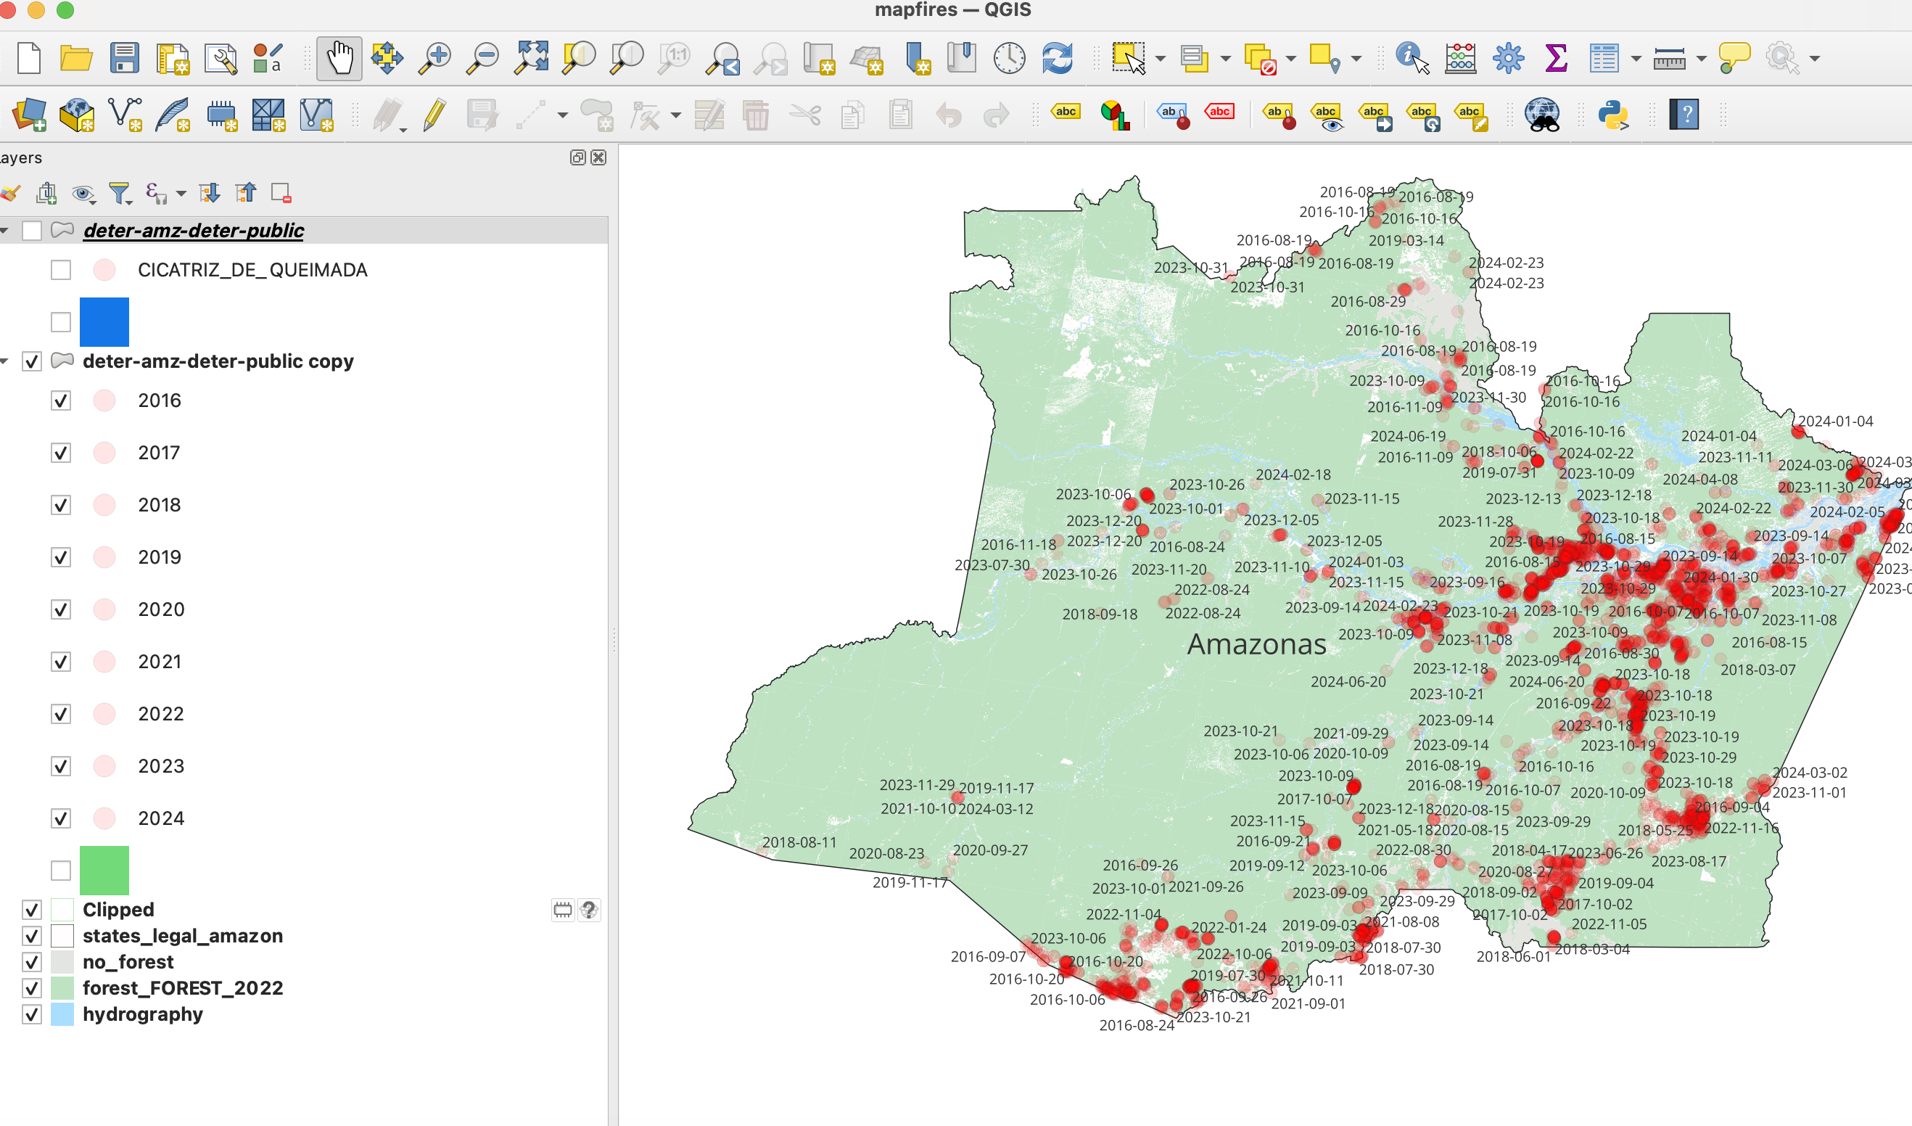The image size is (1912, 1126).
Task: Enable deter-amz-deter-public layer visibility
Action: (32, 231)
